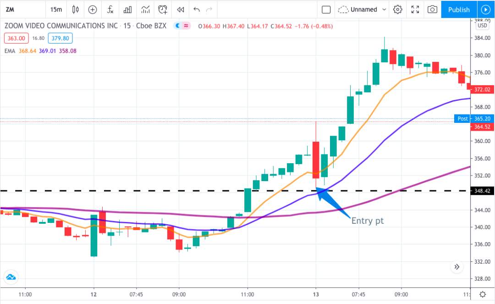Open the 15m timeframe selector
Viewport: 495px width, 304px height.
click(56, 10)
